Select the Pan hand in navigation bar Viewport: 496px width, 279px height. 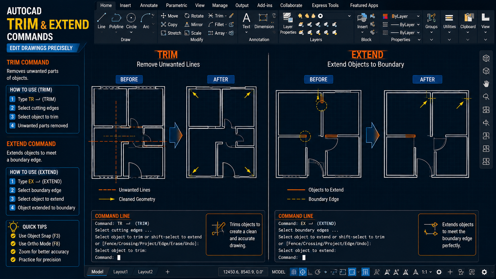click(x=486, y=84)
